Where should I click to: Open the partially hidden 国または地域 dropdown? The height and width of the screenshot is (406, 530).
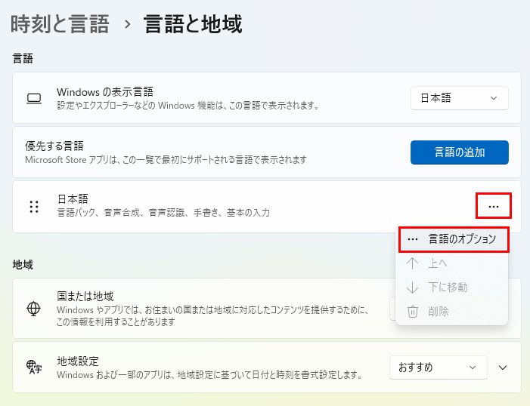(x=392, y=308)
